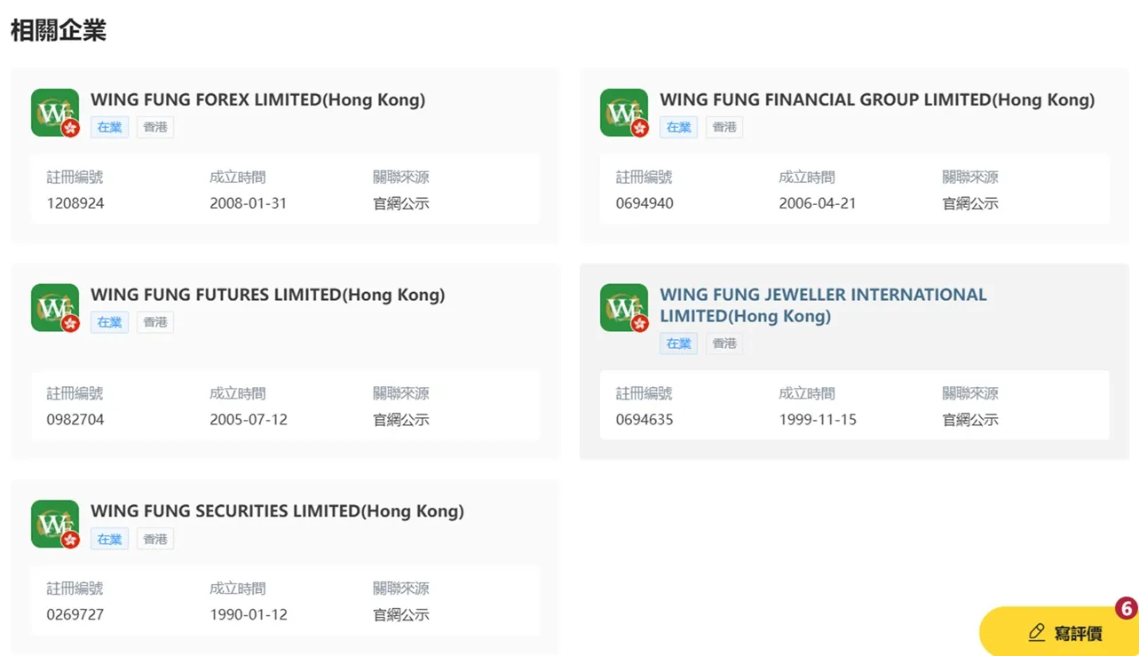Click the 相關企業 section heading
The image size is (1139, 656).
(x=59, y=30)
